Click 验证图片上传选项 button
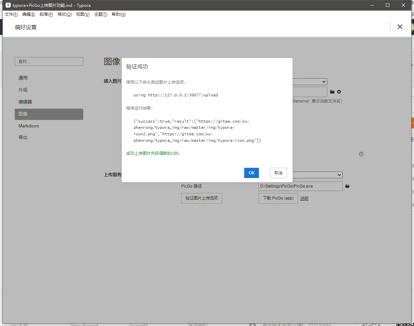Image resolution: width=414 pixels, height=326 pixels. click(202, 198)
